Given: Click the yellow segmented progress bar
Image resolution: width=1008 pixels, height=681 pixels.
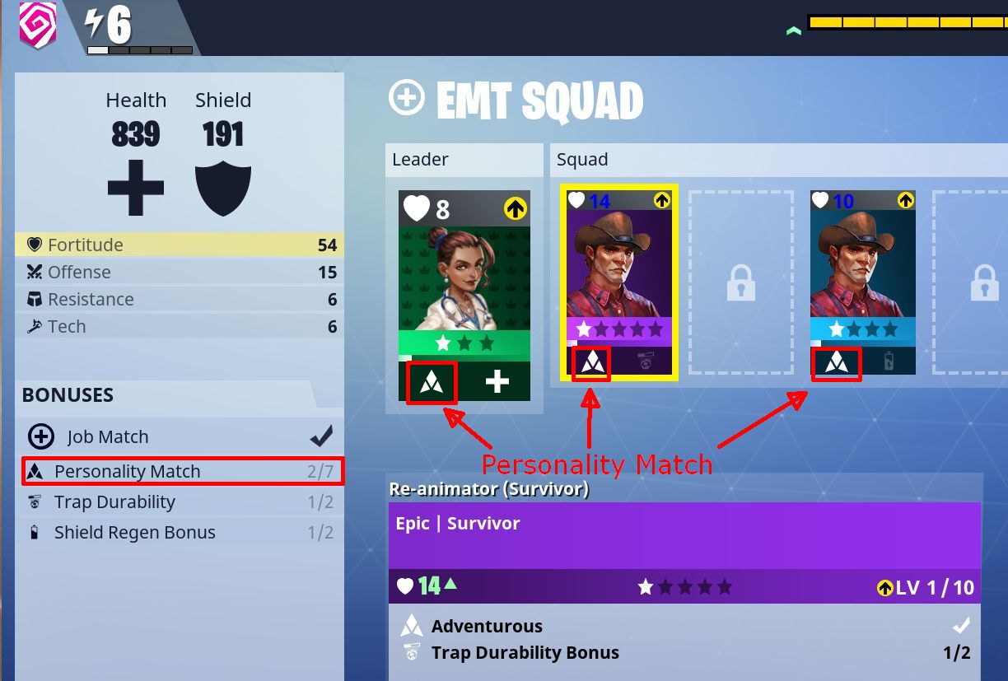Looking at the screenshot, I should [908, 22].
